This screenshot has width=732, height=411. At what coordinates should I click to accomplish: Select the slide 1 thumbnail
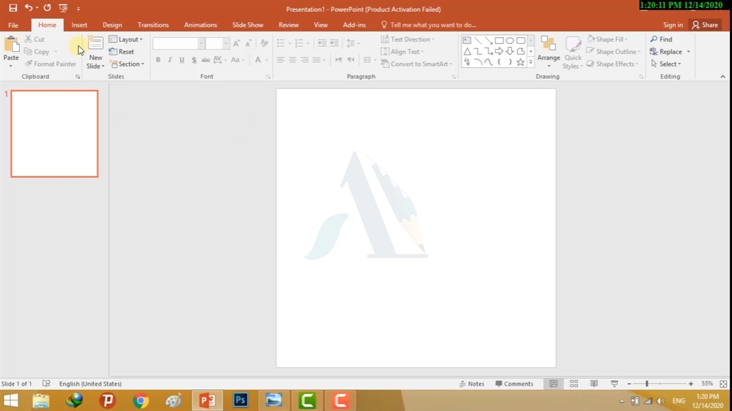pyautogui.click(x=54, y=134)
